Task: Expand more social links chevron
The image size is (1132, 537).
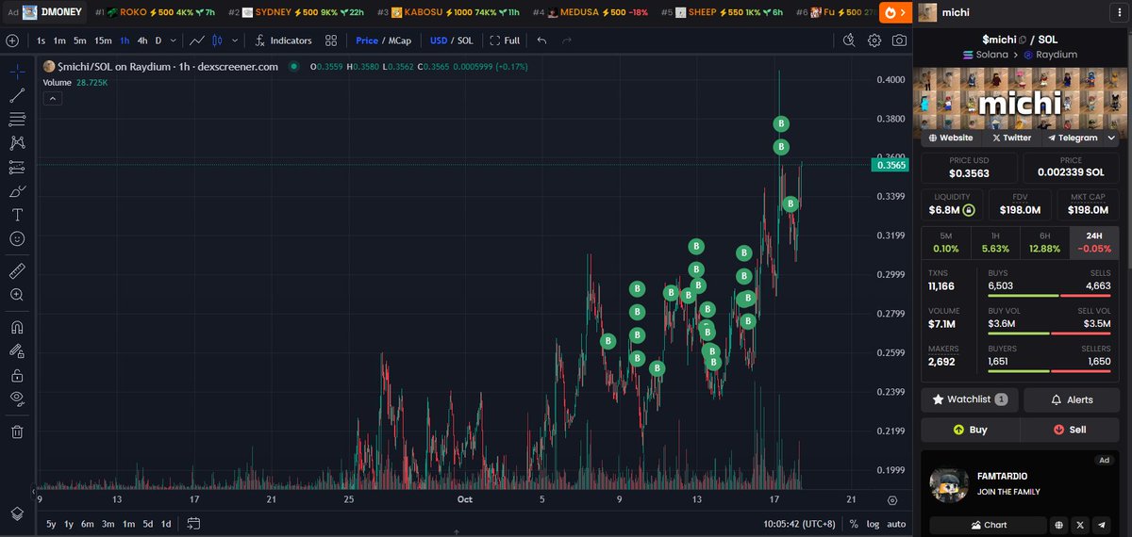Action: pyautogui.click(x=1111, y=138)
